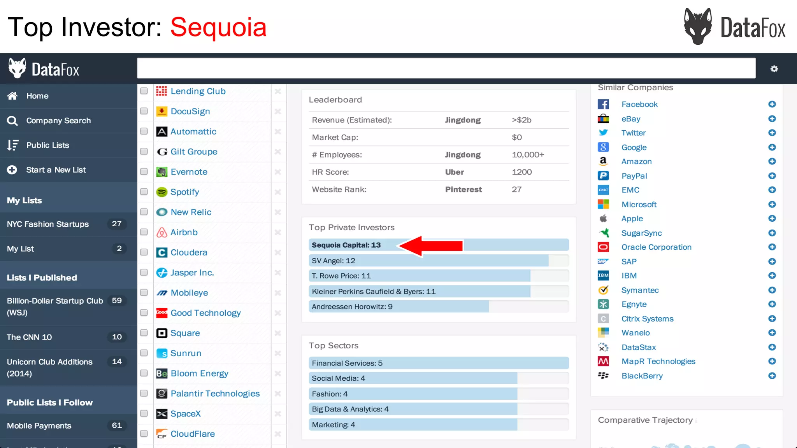Screen dimensions: 797x448
Task: Select the T. Rowe Price: 11 bar
Action: [x=439, y=276]
